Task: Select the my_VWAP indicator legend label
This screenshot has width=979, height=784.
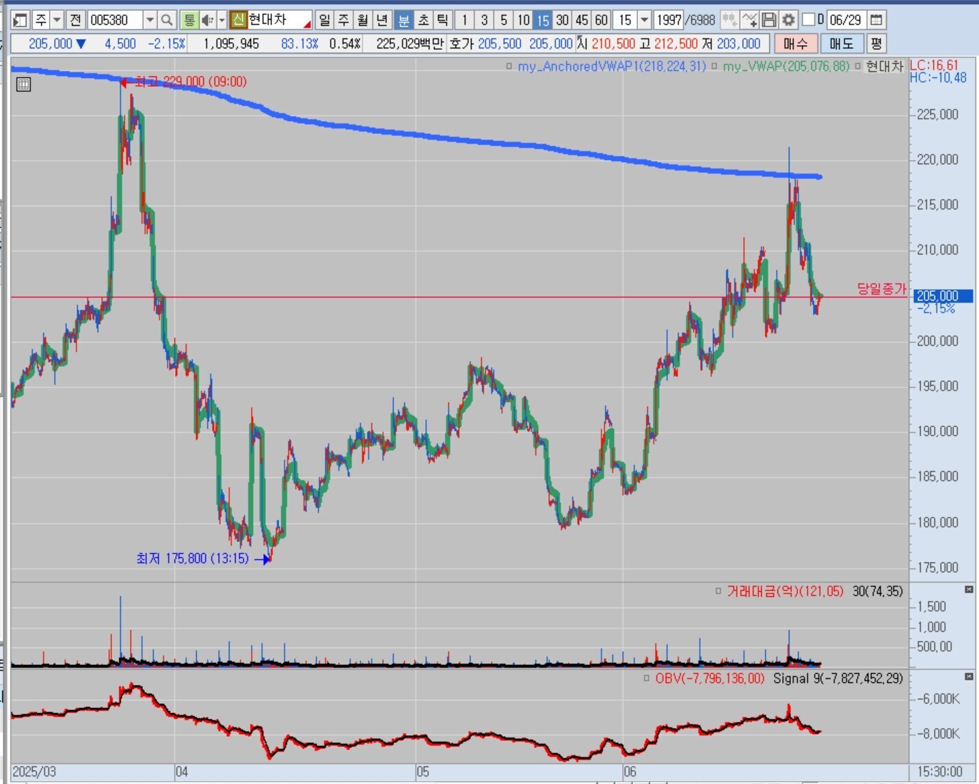Action: point(786,66)
